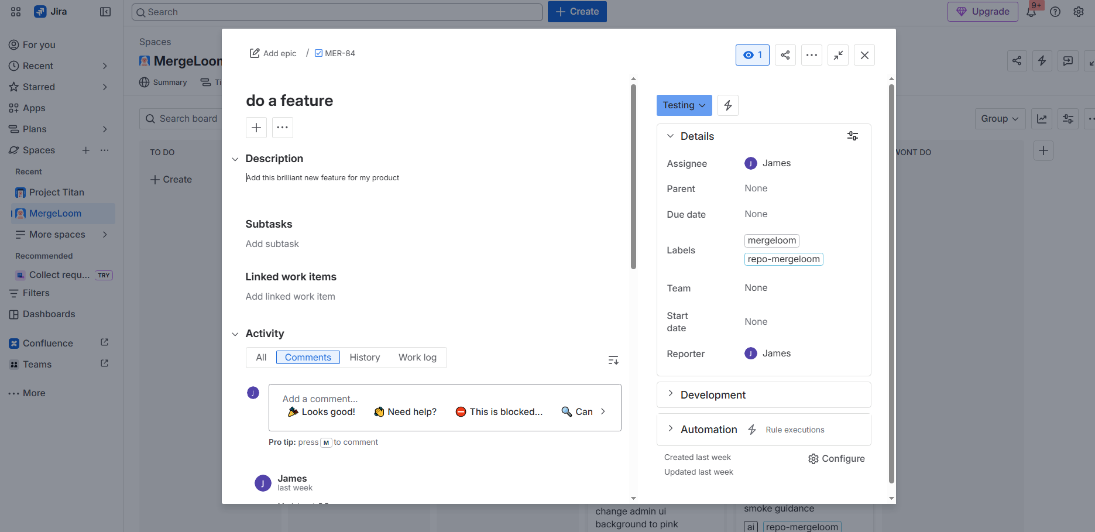Open the more actions ellipsis in dialog header
Screen dimensions: 1095x532
pos(812,55)
